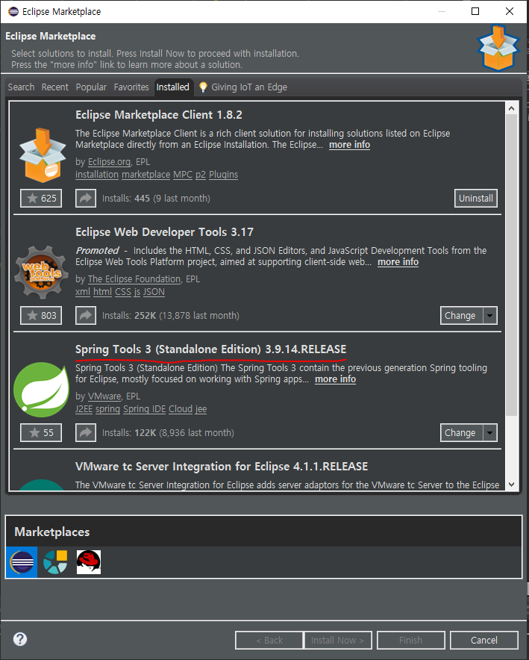Share Eclipse Web Developer Tools via arrow icon
This screenshot has width=529, height=660.
click(x=86, y=315)
